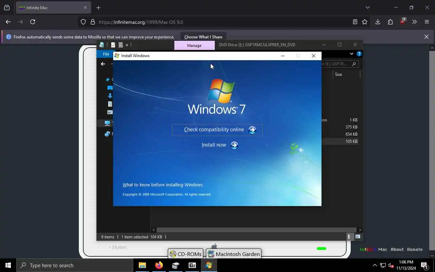This screenshot has width=435, height=272.
Task: Open the Firefox downloads panel
Action: [x=378, y=22]
